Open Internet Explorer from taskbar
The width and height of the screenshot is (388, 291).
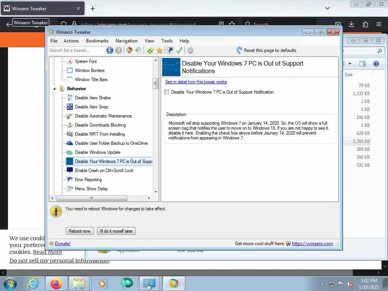pyautogui.click(x=33, y=283)
